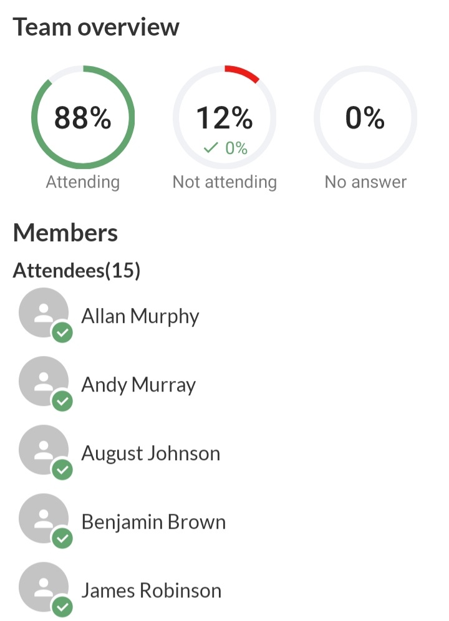Select the 0% No answer ring

[365, 117]
